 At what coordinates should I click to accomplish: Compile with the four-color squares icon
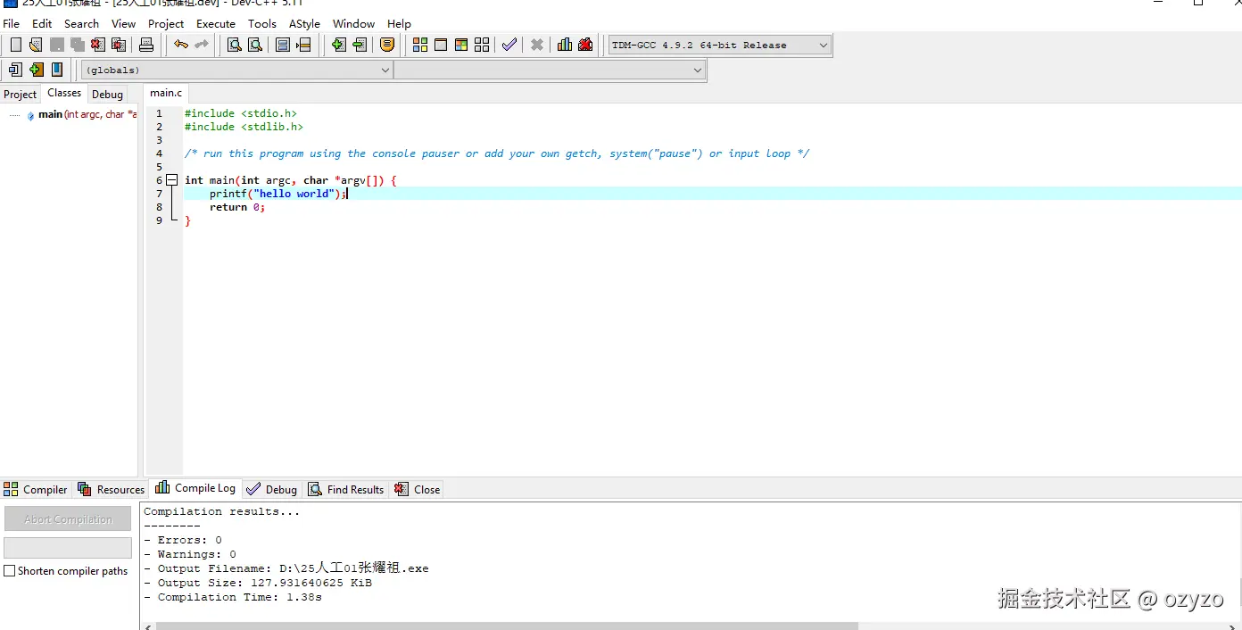(420, 45)
